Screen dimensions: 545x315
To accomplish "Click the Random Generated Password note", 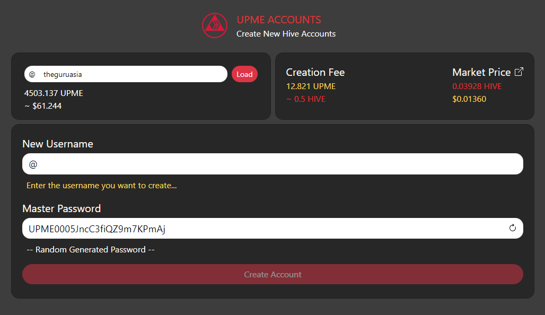I will 90,250.
